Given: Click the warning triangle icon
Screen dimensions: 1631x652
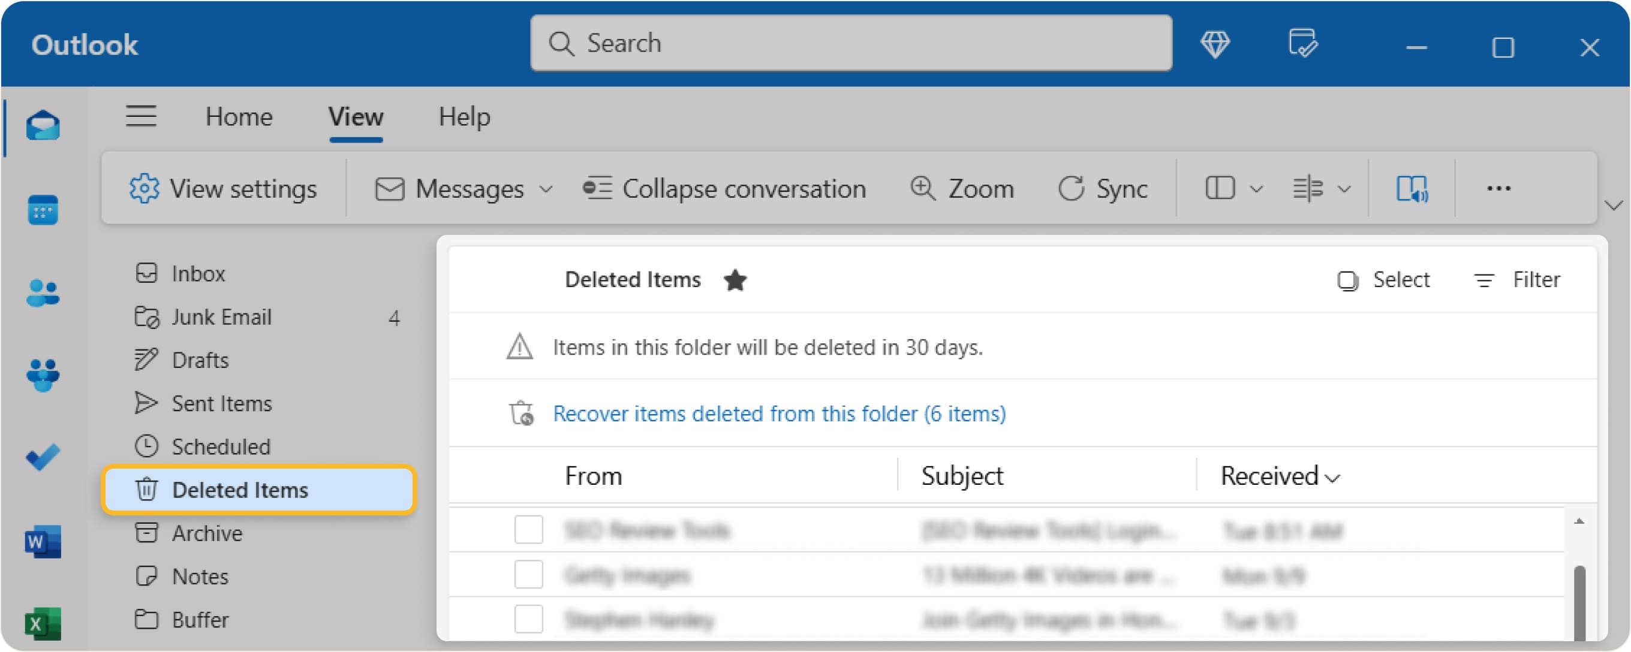Looking at the screenshot, I should [x=519, y=347].
